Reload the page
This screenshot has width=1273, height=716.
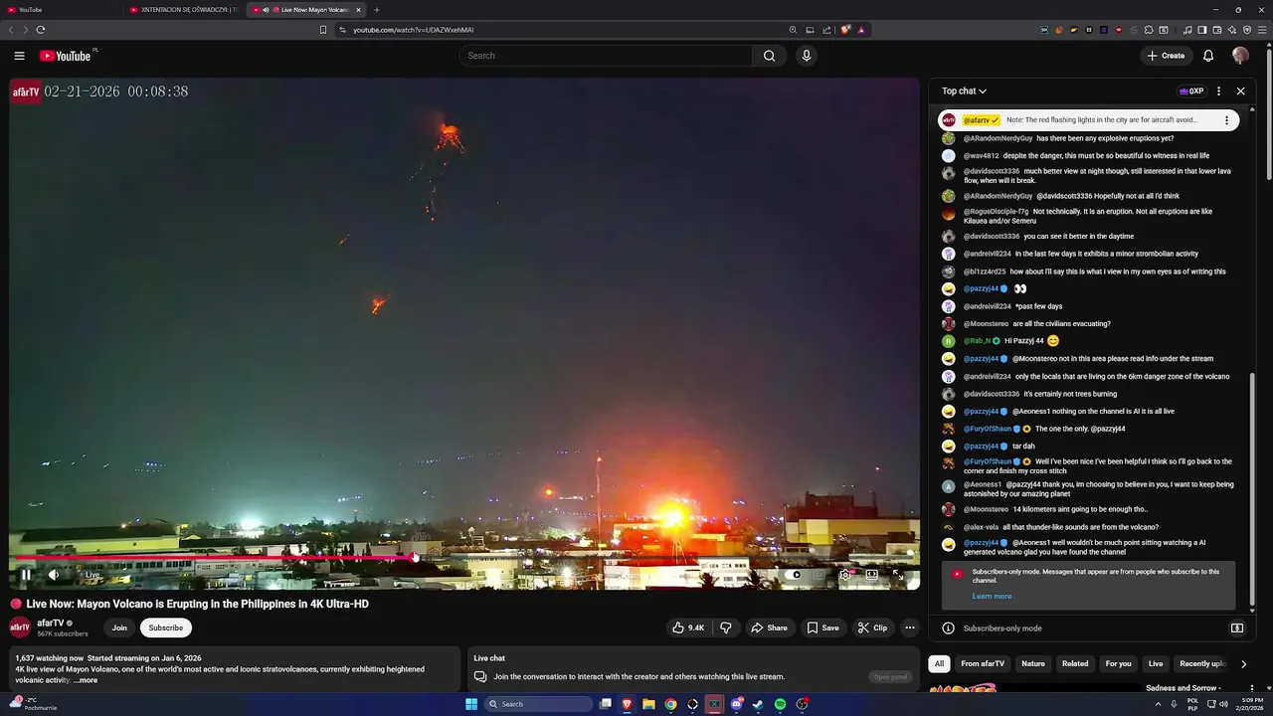coord(41,30)
